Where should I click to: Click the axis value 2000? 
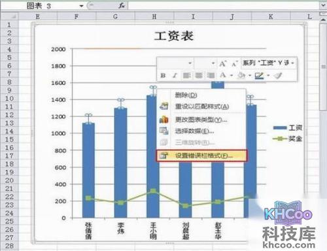(58, 49)
